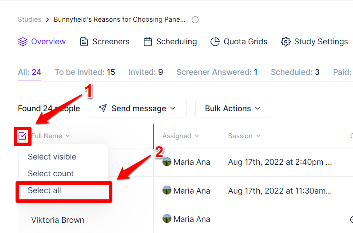Click the Study Settings gear icon
The height and width of the screenshot is (233, 353).
pyautogui.click(x=286, y=42)
